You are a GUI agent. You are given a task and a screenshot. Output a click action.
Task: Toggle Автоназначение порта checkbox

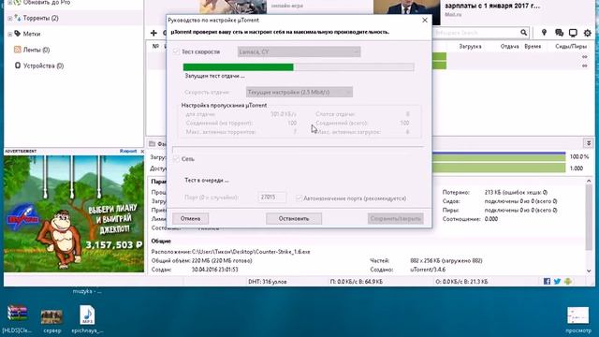299,198
